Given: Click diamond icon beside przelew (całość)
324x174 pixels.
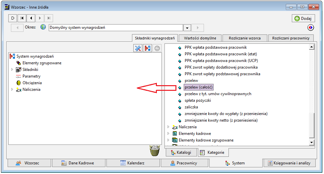Looking at the screenshot, I should [x=180, y=87].
